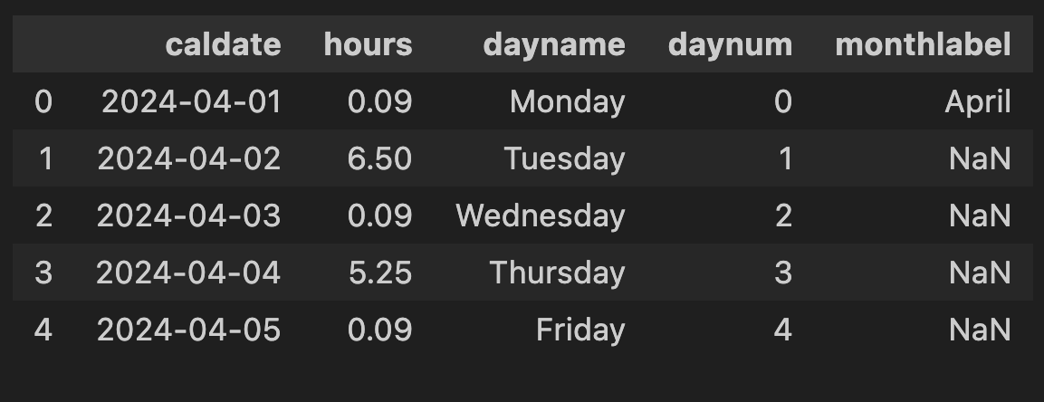Click the Thursday dayname cell

pyautogui.click(x=557, y=273)
